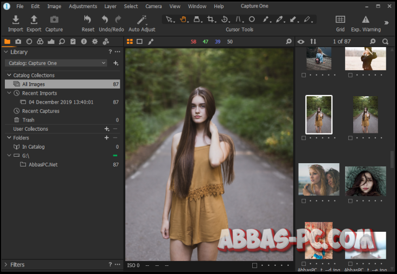
Task: Click the Reset adjustments icon
Action: 88,20
